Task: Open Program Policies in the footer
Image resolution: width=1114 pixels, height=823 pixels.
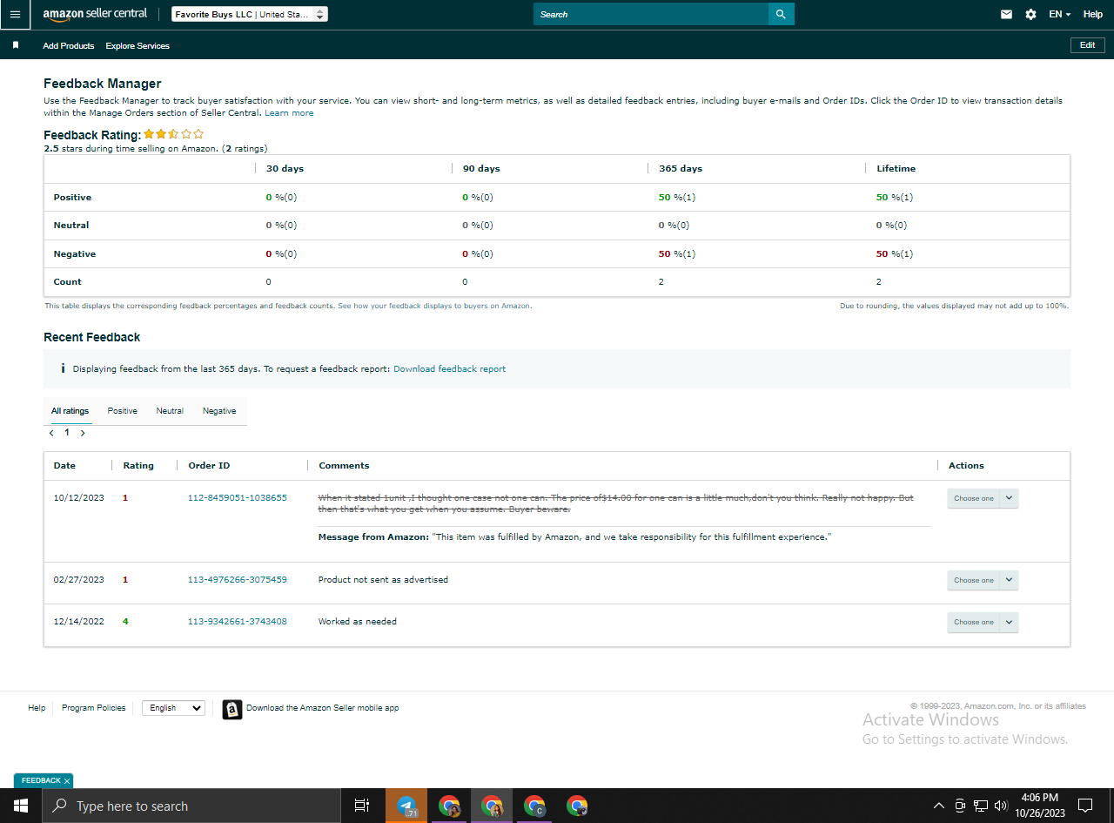Action: point(93,708)
